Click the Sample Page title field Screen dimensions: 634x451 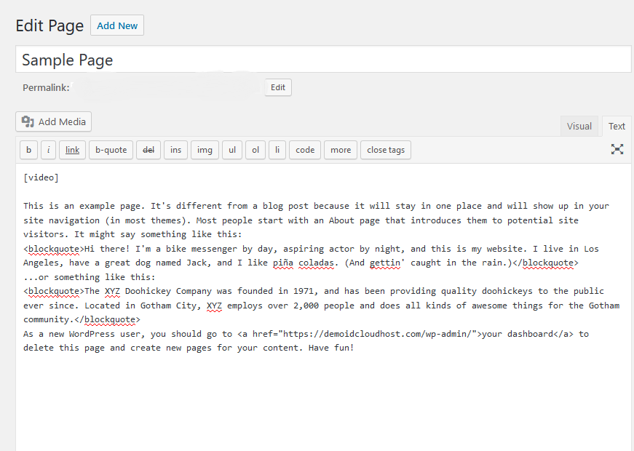coord(323,60)
